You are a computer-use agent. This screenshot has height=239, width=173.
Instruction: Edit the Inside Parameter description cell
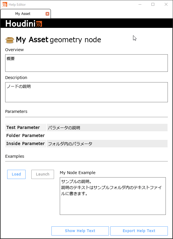[x=107, y=144]
